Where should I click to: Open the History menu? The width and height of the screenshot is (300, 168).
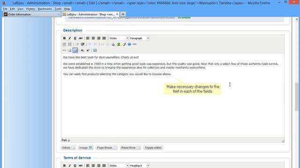[30, 9]
